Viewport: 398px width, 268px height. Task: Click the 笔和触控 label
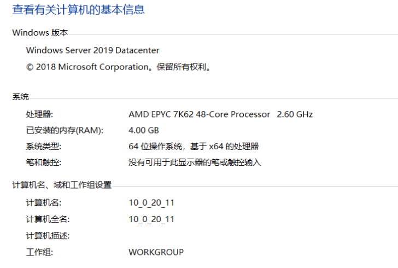pyautogui.click(x=44, y=162)
